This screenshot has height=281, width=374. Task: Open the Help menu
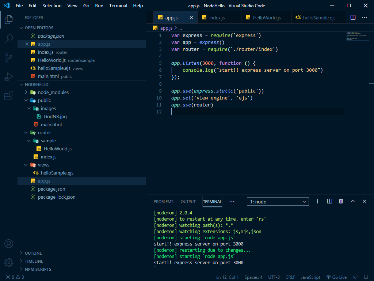(138, 5)
